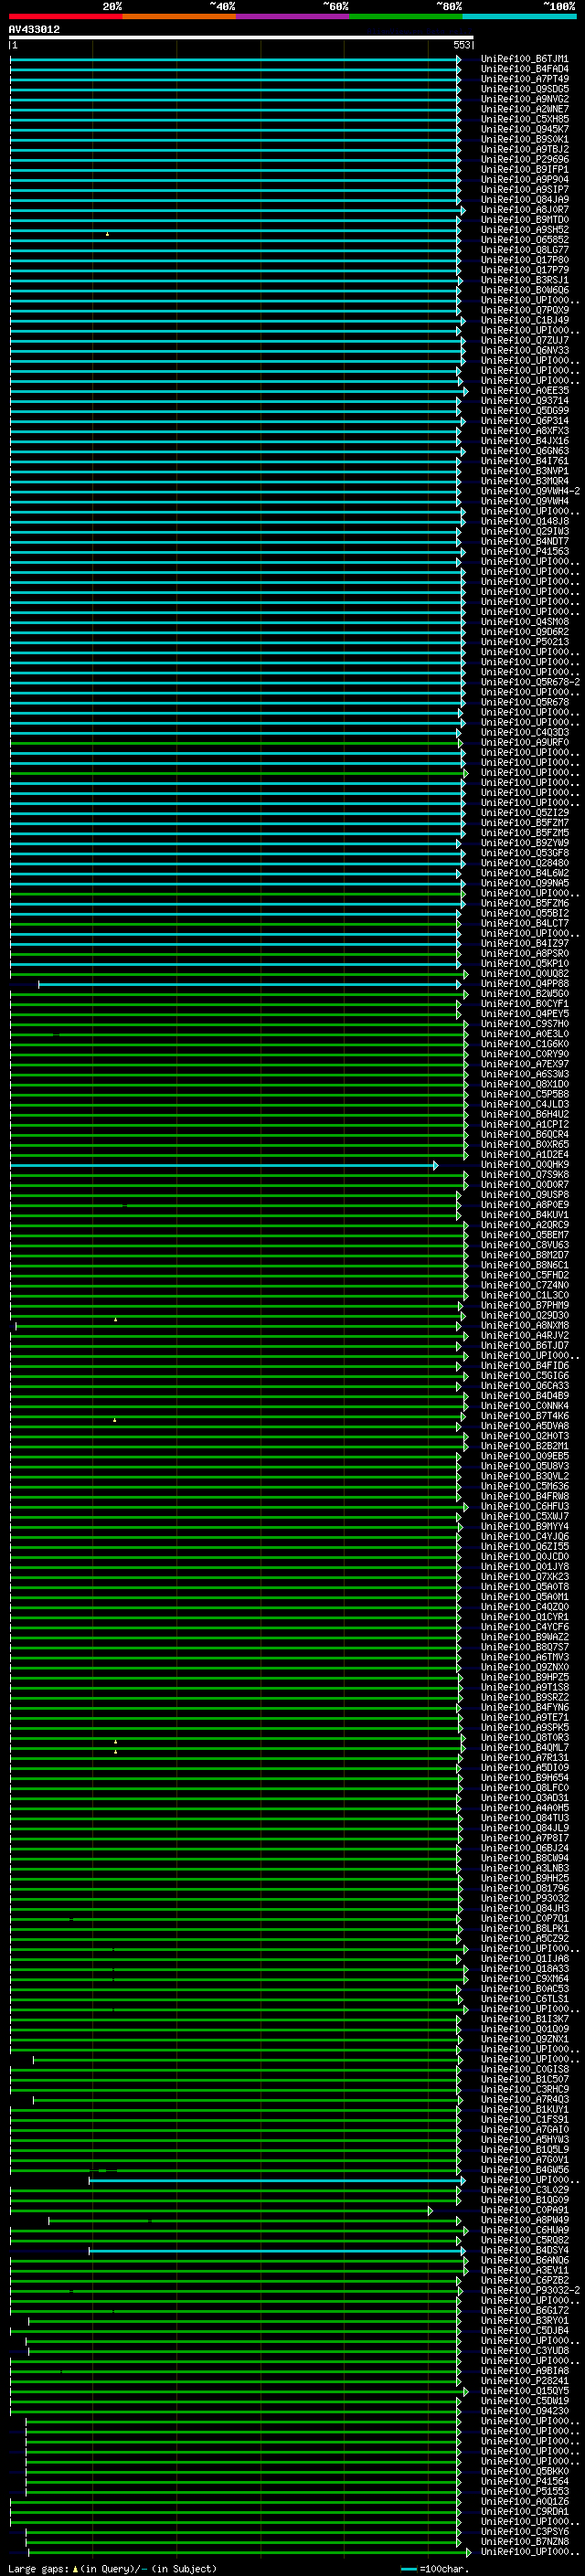Select the UniRef100_Q0QHK9 label
This screenshot has width=585, height=2576.
pyautogui.click(x=525, y=1165)
